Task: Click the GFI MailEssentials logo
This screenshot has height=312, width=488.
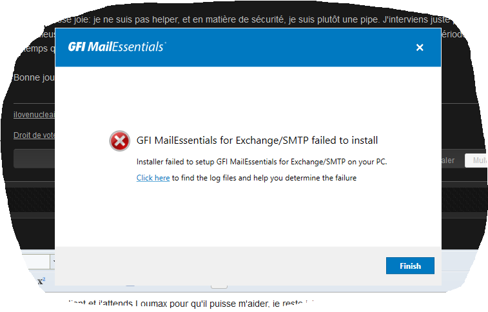Action: pyautogui.click(x=117, y=47)
